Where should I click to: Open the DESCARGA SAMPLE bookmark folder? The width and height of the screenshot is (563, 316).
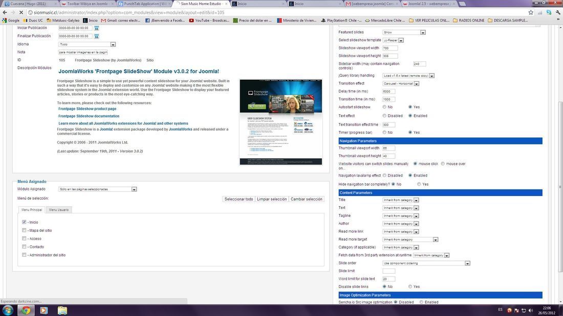point(508,20)
